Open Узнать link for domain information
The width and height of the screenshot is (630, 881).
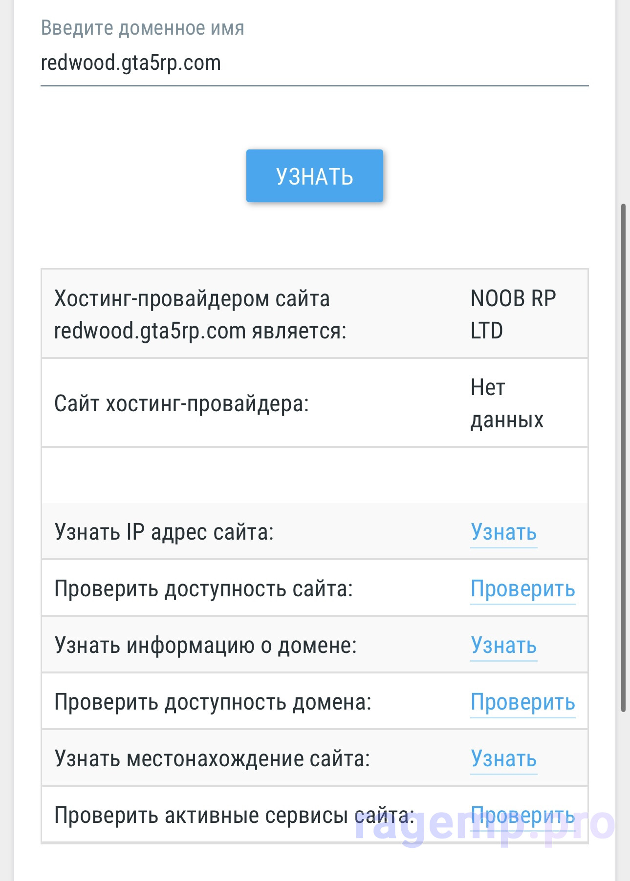503,645
